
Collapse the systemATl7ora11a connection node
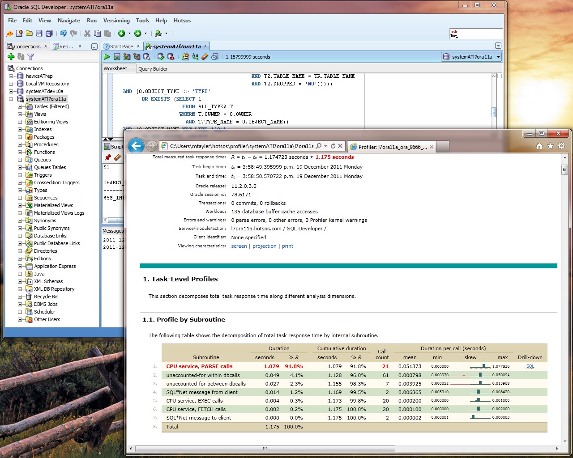point(11,99)
